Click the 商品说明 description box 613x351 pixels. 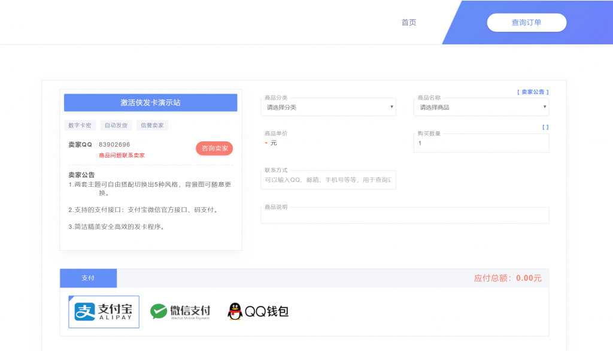click(x=405, y=215)
